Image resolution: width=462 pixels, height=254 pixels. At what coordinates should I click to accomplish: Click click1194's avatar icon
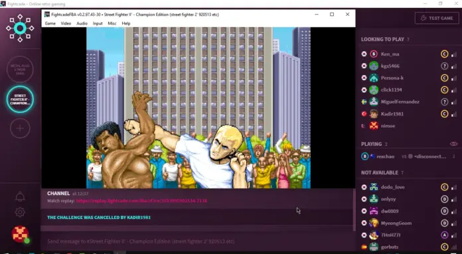point(374,90)
